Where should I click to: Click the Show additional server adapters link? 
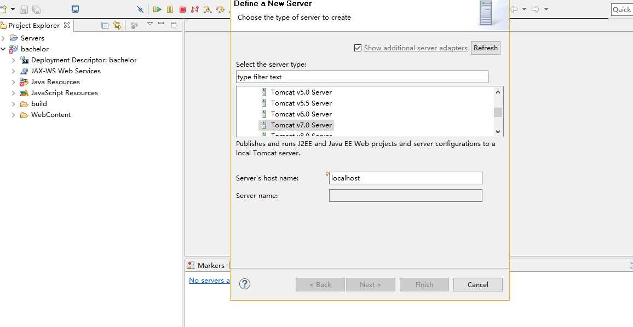click(416, 48)
